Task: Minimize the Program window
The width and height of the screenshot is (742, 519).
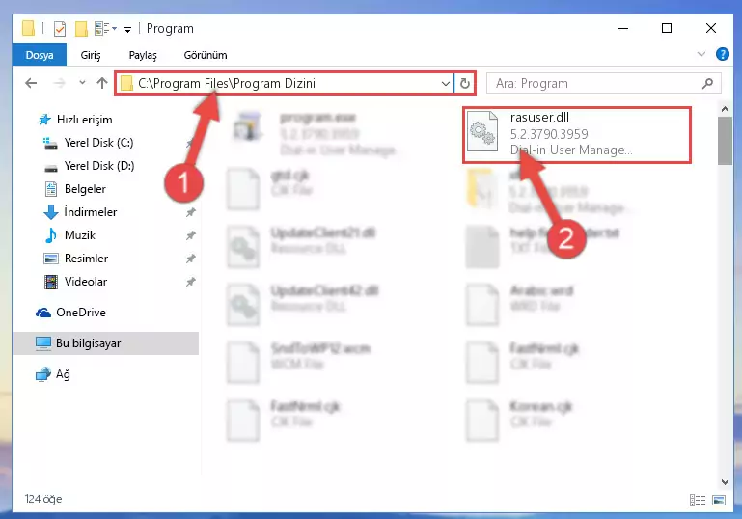Action: pyautogui.click(x=623, y=28)
